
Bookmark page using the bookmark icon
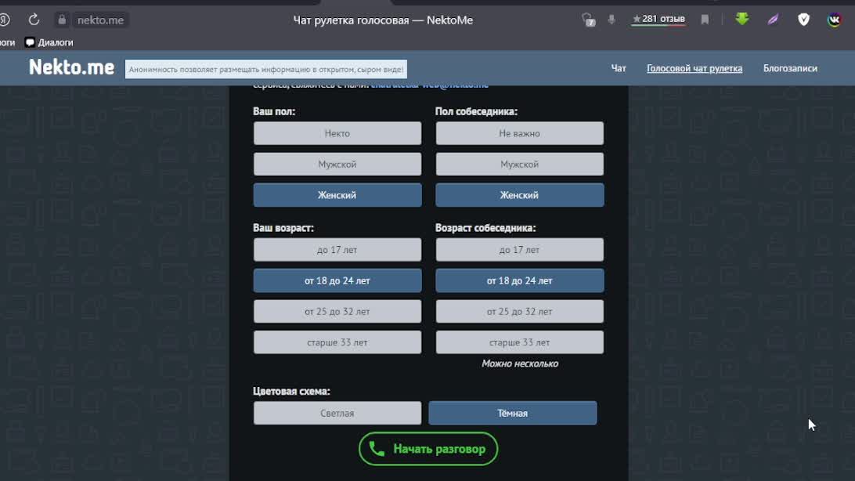[x=705, y=20]
